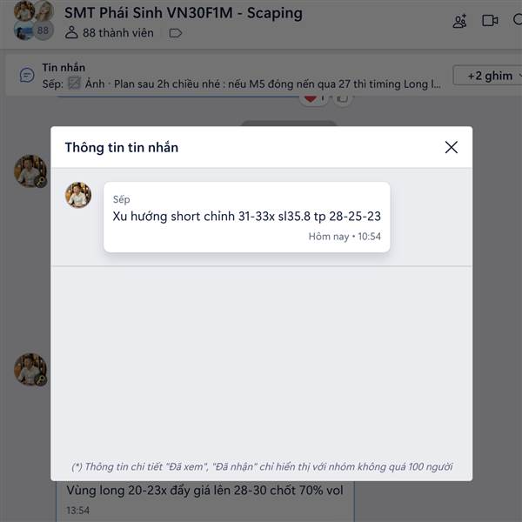Click the red heart reaction icon

click(x=311, y=98)
